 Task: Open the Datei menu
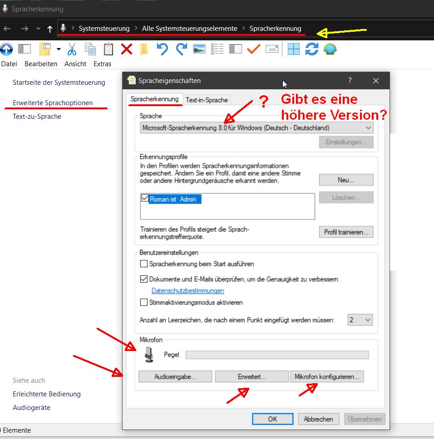(x=9, y=64)
